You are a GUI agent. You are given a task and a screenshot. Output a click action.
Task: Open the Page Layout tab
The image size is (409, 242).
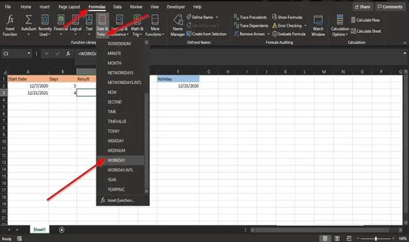point(69,7)
